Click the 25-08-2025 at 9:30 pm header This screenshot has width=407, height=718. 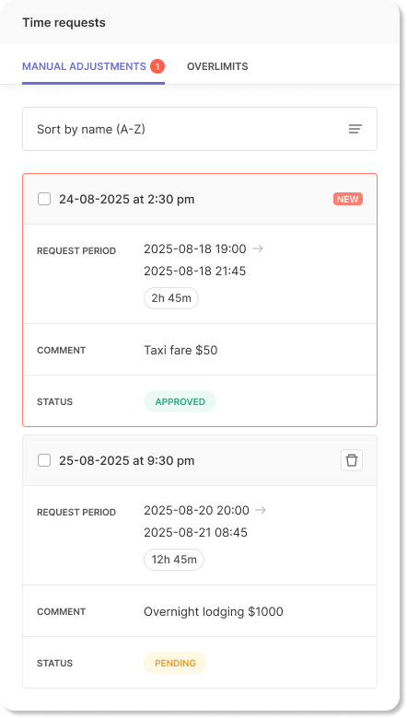coord(127,460)
